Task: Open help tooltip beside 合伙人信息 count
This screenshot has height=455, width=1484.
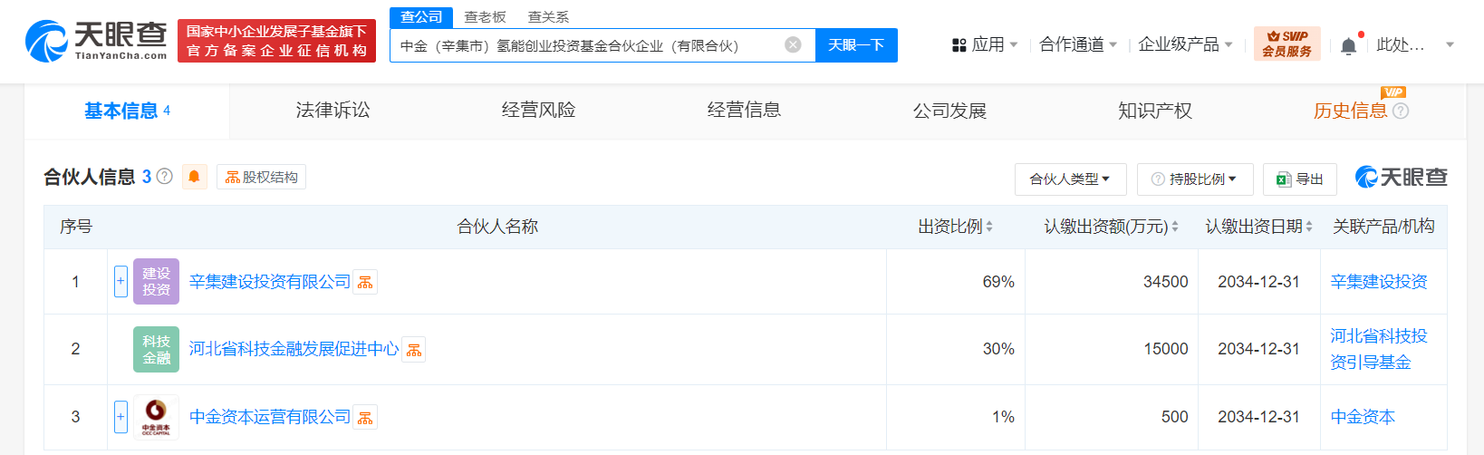Action: coord(164,176)
